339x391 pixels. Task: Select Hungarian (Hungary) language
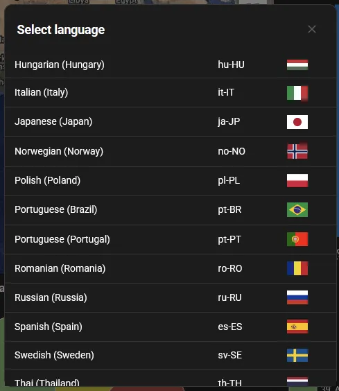171,64
